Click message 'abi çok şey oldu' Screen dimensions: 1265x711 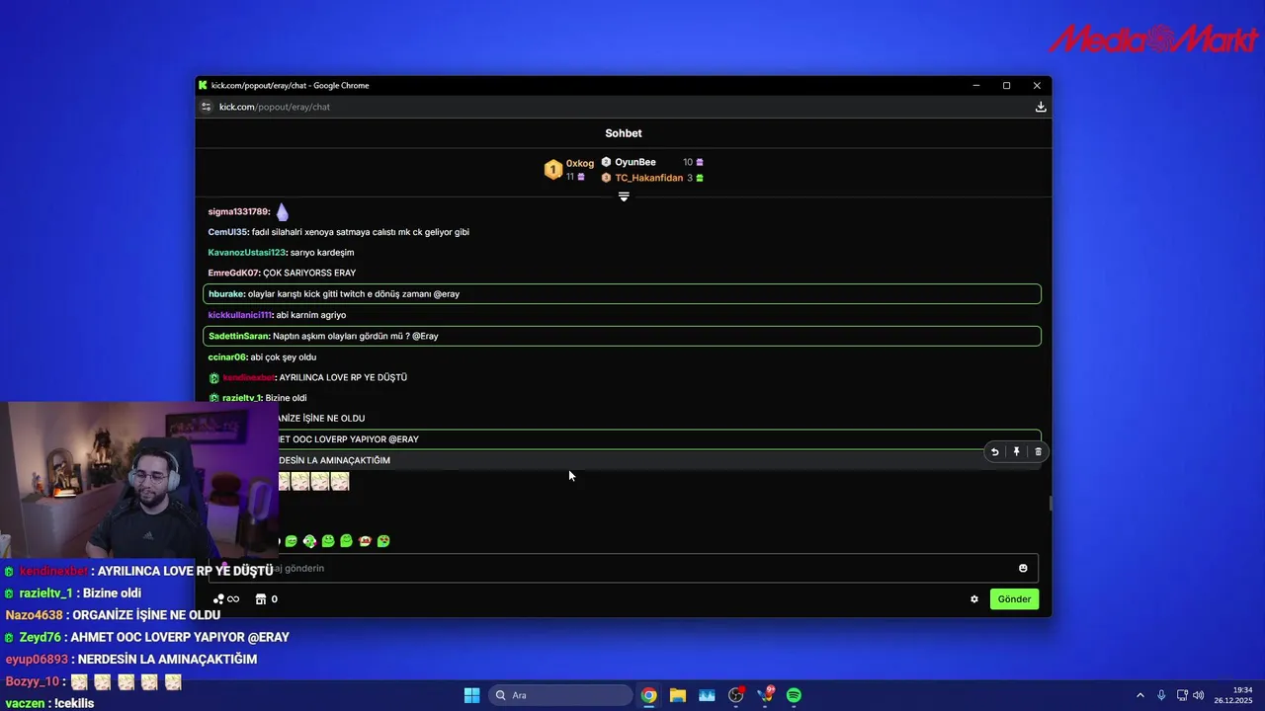[x=284, y=357]
